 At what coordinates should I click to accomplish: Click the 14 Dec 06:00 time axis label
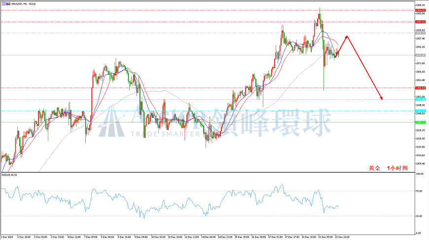coord(208,237)
